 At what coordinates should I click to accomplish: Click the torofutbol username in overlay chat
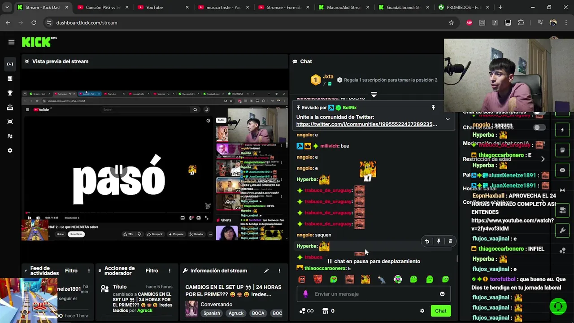point(502,279)
